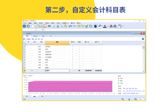Click the zoom percentage field
This screenshot has width=168, height=112.
pos(141,99)
